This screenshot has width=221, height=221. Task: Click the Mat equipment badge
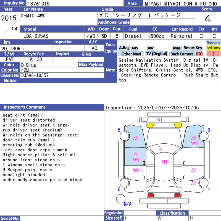[177, 48]
